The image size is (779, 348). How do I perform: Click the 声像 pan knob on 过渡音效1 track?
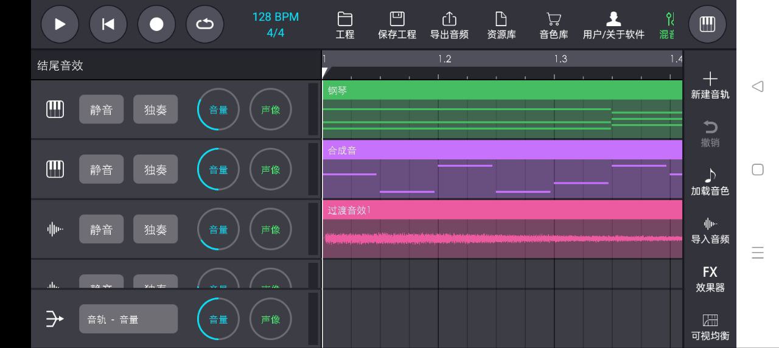point(270,229)
